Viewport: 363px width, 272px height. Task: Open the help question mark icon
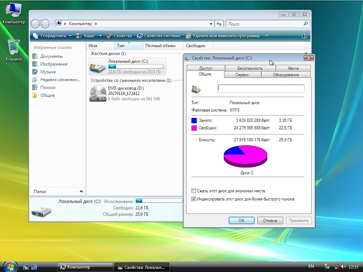click(x=304, y=36)
